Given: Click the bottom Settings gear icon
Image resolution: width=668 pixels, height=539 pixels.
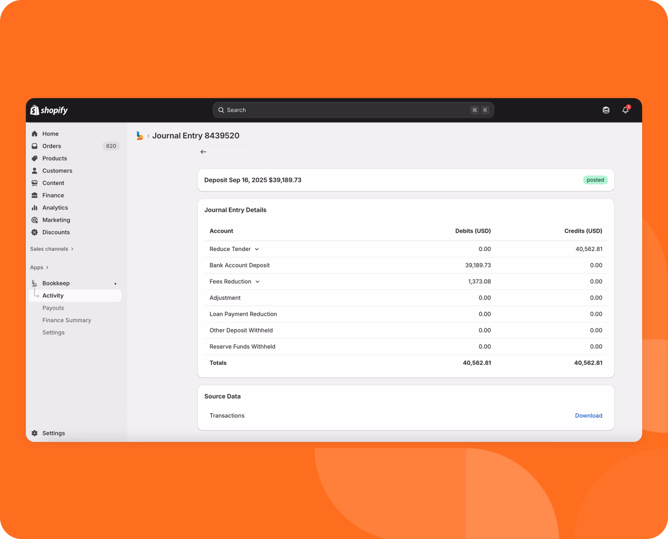Looking at the screenshot, I should tap(34, 433).
